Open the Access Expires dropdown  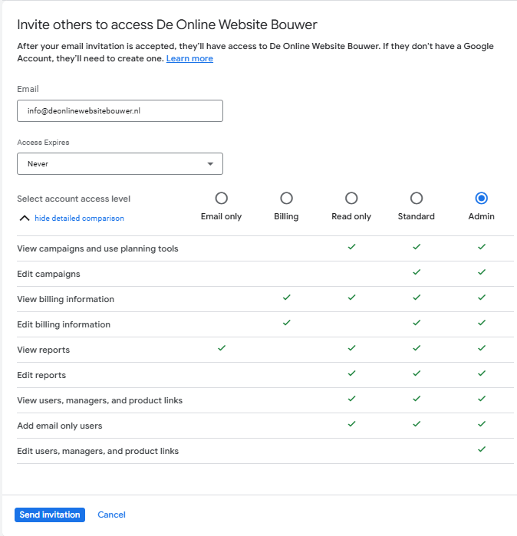(x=120, y=164)
